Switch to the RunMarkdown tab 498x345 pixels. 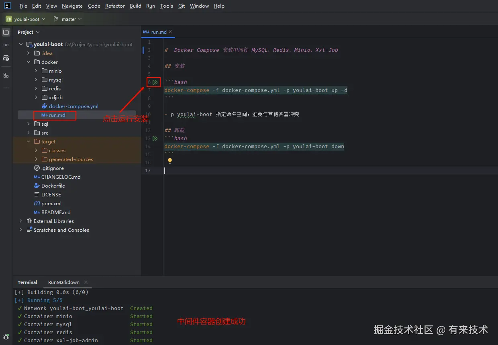point(64,282)
